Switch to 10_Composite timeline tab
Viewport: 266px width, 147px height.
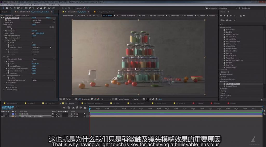pos(12,103)
